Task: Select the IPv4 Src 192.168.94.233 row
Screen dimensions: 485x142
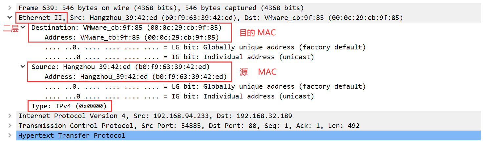Action: pyautogui.click(x=155, y=116)
